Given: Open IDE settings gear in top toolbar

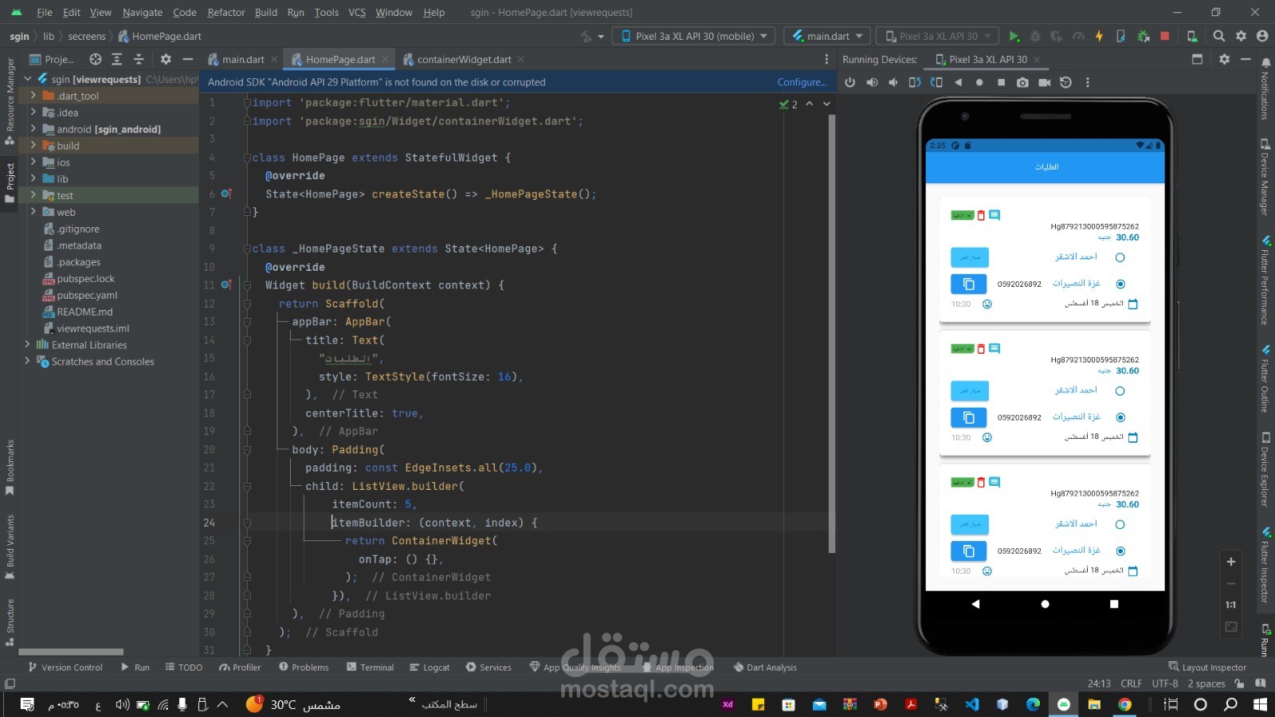Looking at the screenshot, I should (1241, 36).
